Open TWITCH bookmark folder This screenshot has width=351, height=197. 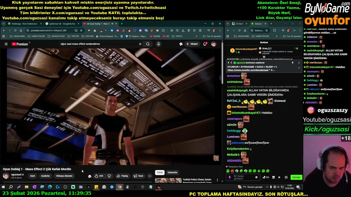click(x=177, y=36)
